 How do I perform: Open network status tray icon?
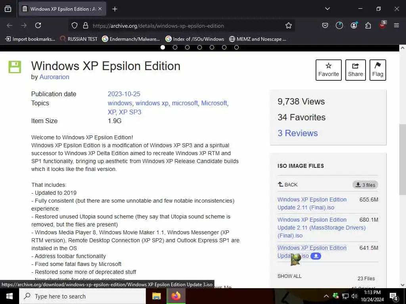pos(345,296)
